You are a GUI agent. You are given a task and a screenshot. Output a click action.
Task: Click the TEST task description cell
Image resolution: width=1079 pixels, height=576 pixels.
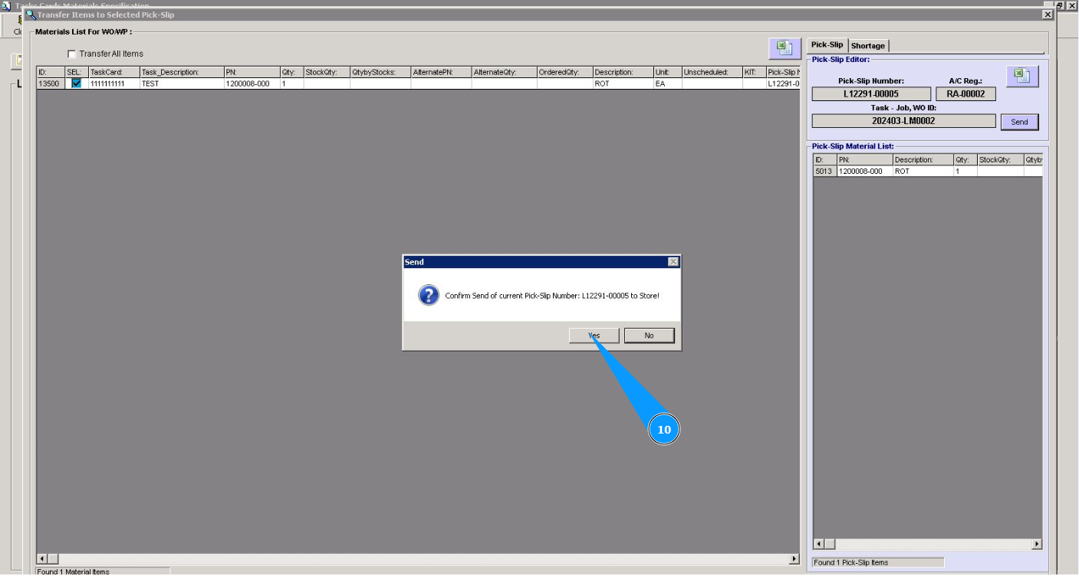tap(182, 83)
